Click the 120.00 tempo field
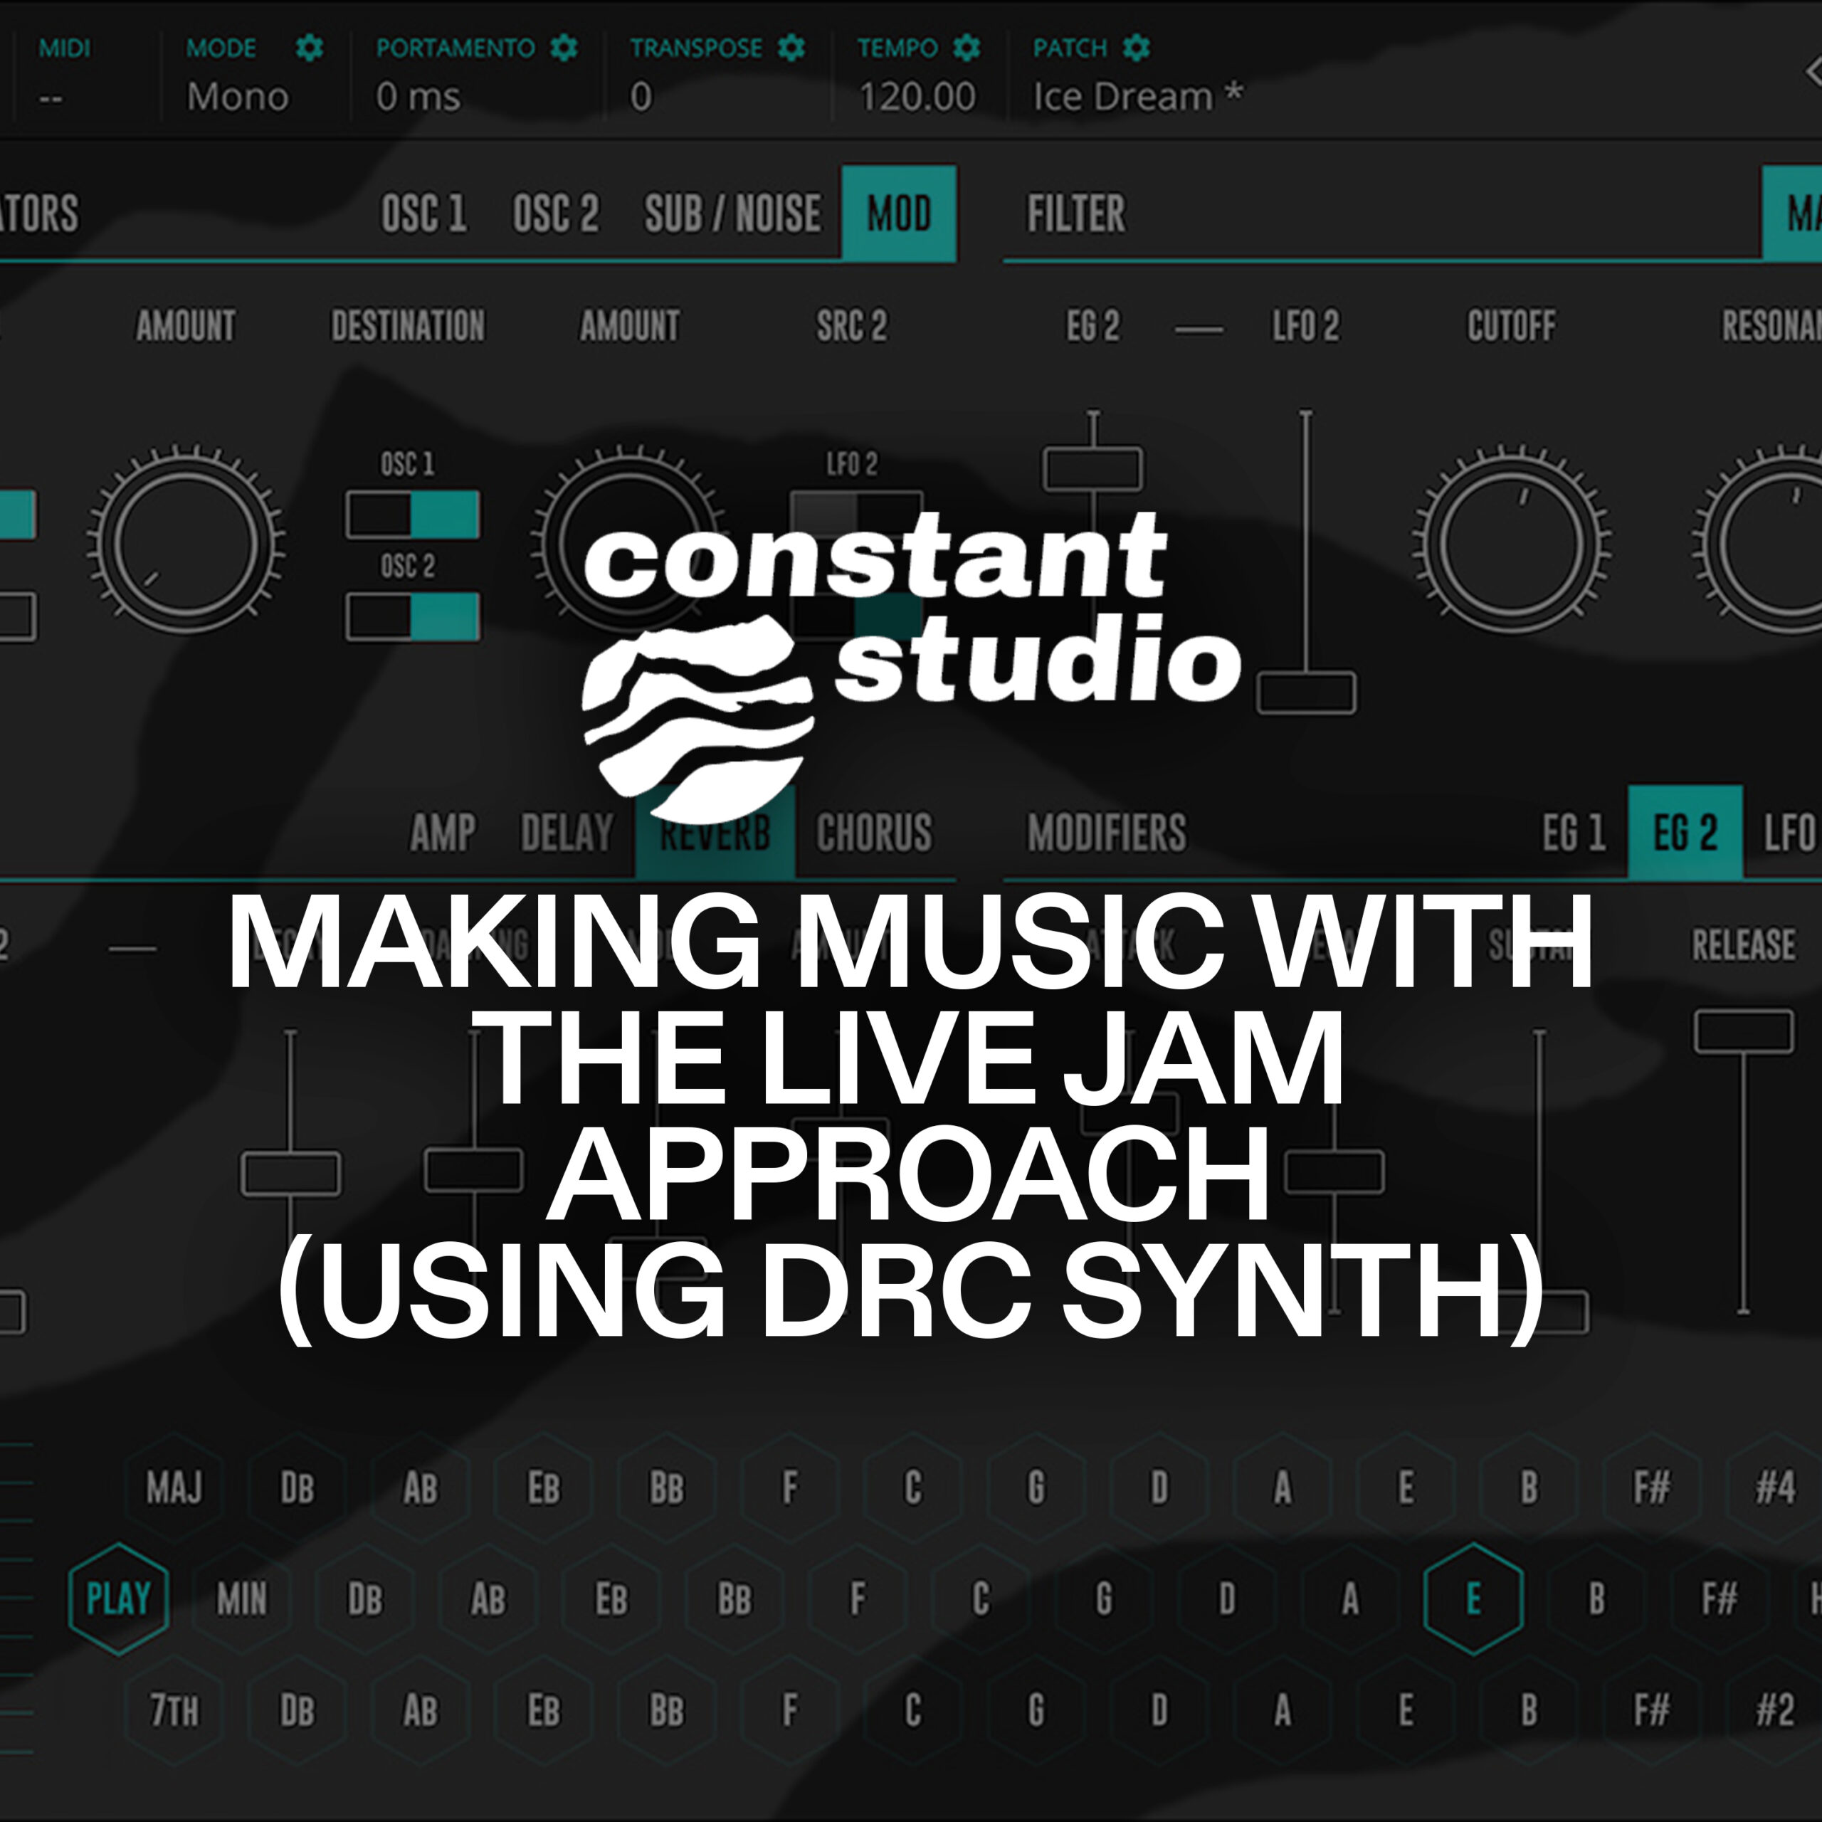Viewport: 1822px width, 1822px height. pyautogui.click(x=917, y=96)
